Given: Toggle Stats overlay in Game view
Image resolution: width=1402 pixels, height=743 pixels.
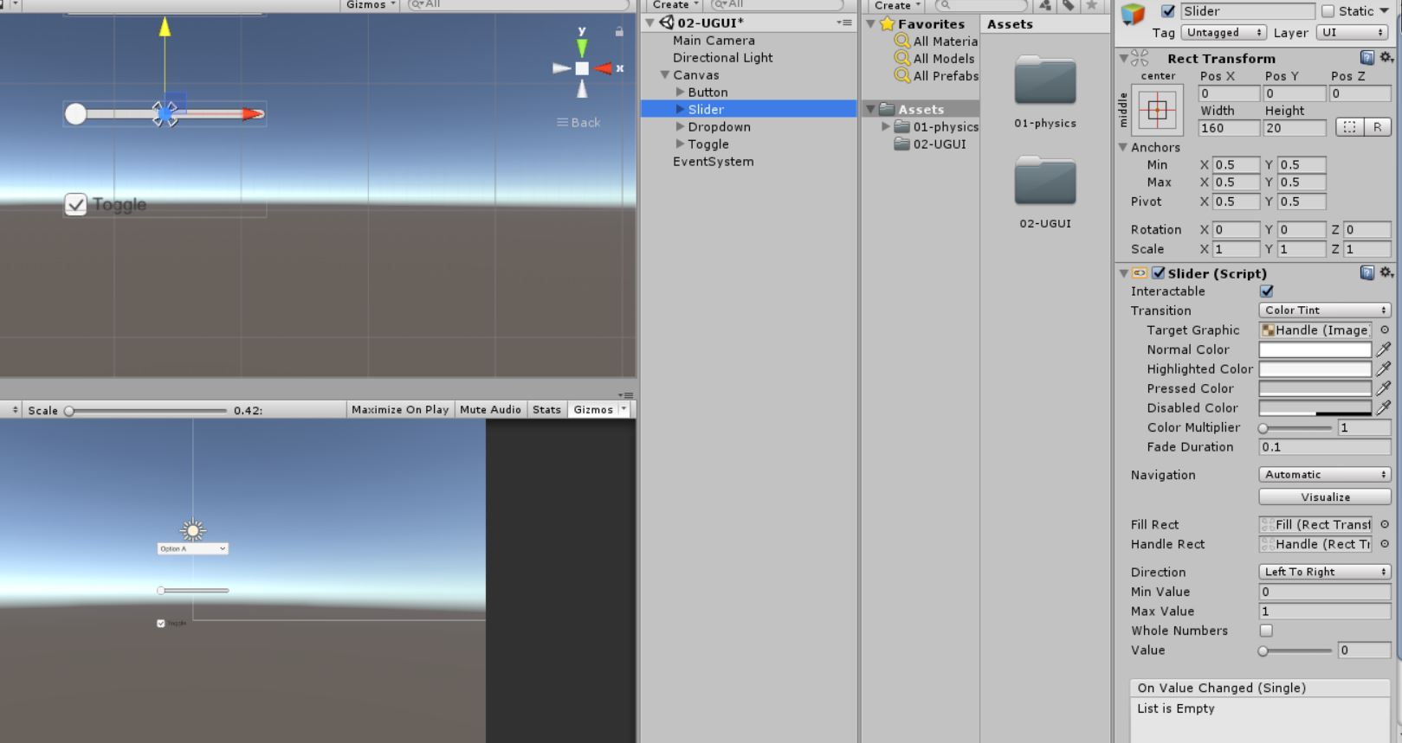Looking at the screenshot, I should [546, 410].
